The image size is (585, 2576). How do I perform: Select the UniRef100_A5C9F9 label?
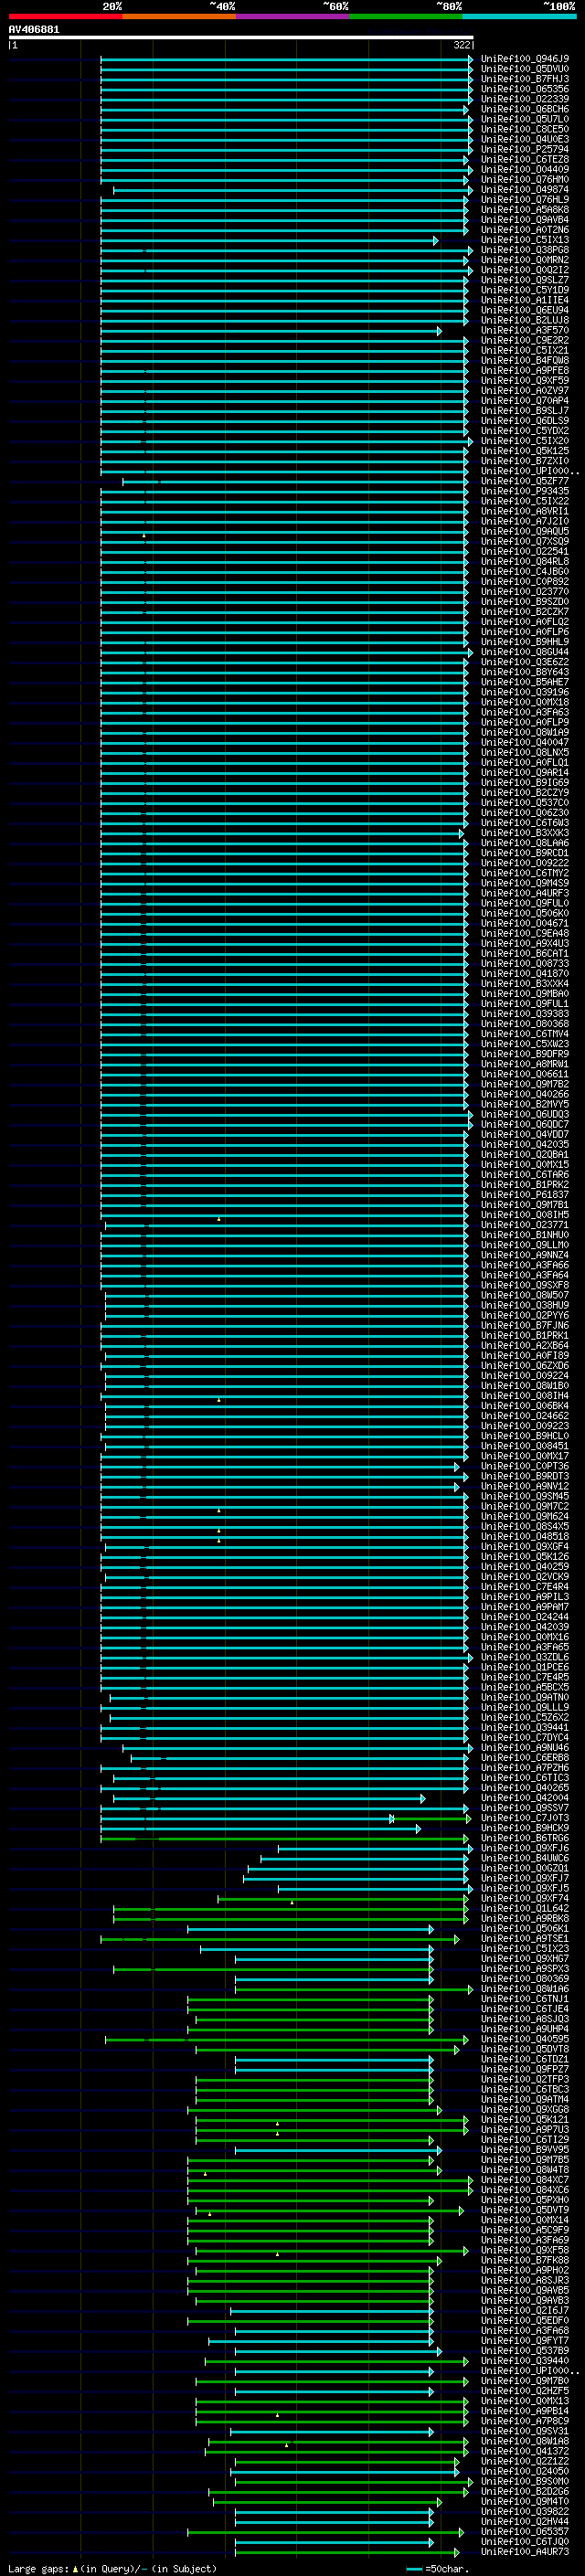524,2230
